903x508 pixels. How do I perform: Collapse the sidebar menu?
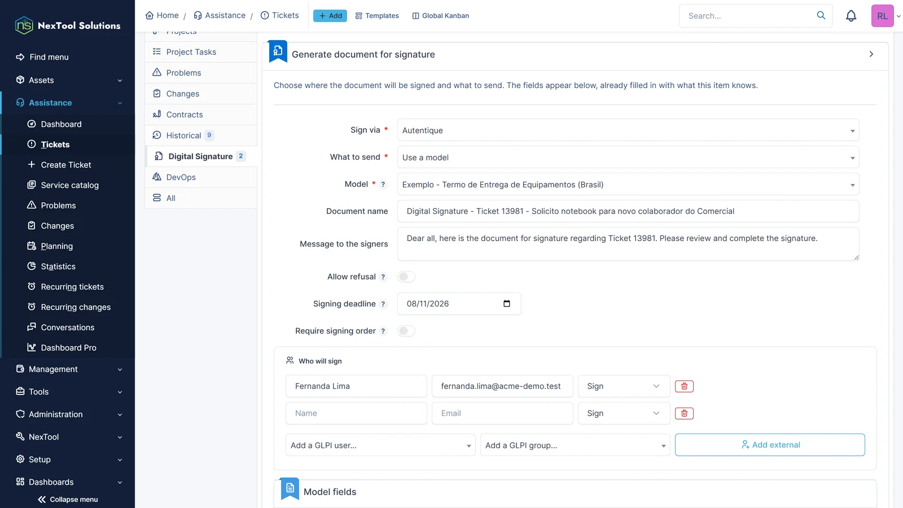click(68, 500)
